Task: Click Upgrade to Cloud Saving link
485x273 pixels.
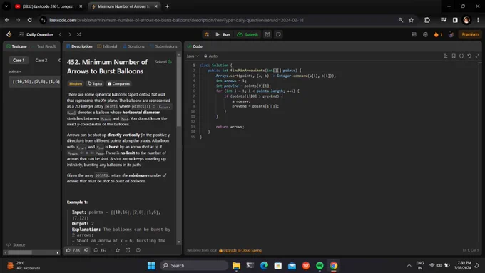Action: 240,250
